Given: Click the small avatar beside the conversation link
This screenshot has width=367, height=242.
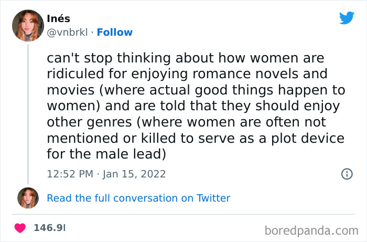Looking at the screenshot, I should point(28,198).
